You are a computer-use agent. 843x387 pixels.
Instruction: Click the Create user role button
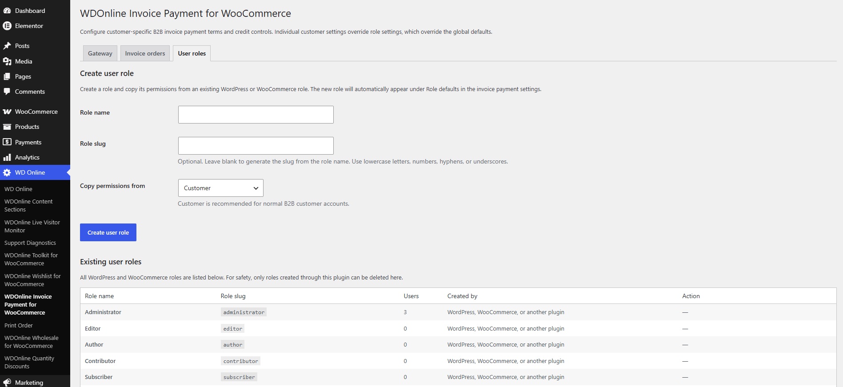tap(108, 232)
